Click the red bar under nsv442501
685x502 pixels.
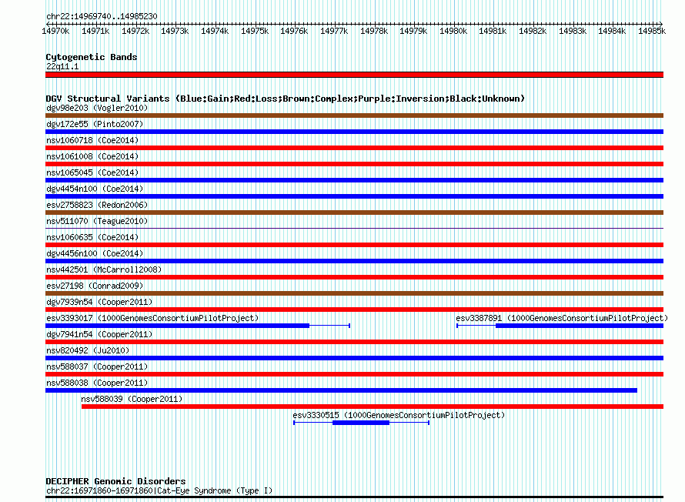coord(354,277)
